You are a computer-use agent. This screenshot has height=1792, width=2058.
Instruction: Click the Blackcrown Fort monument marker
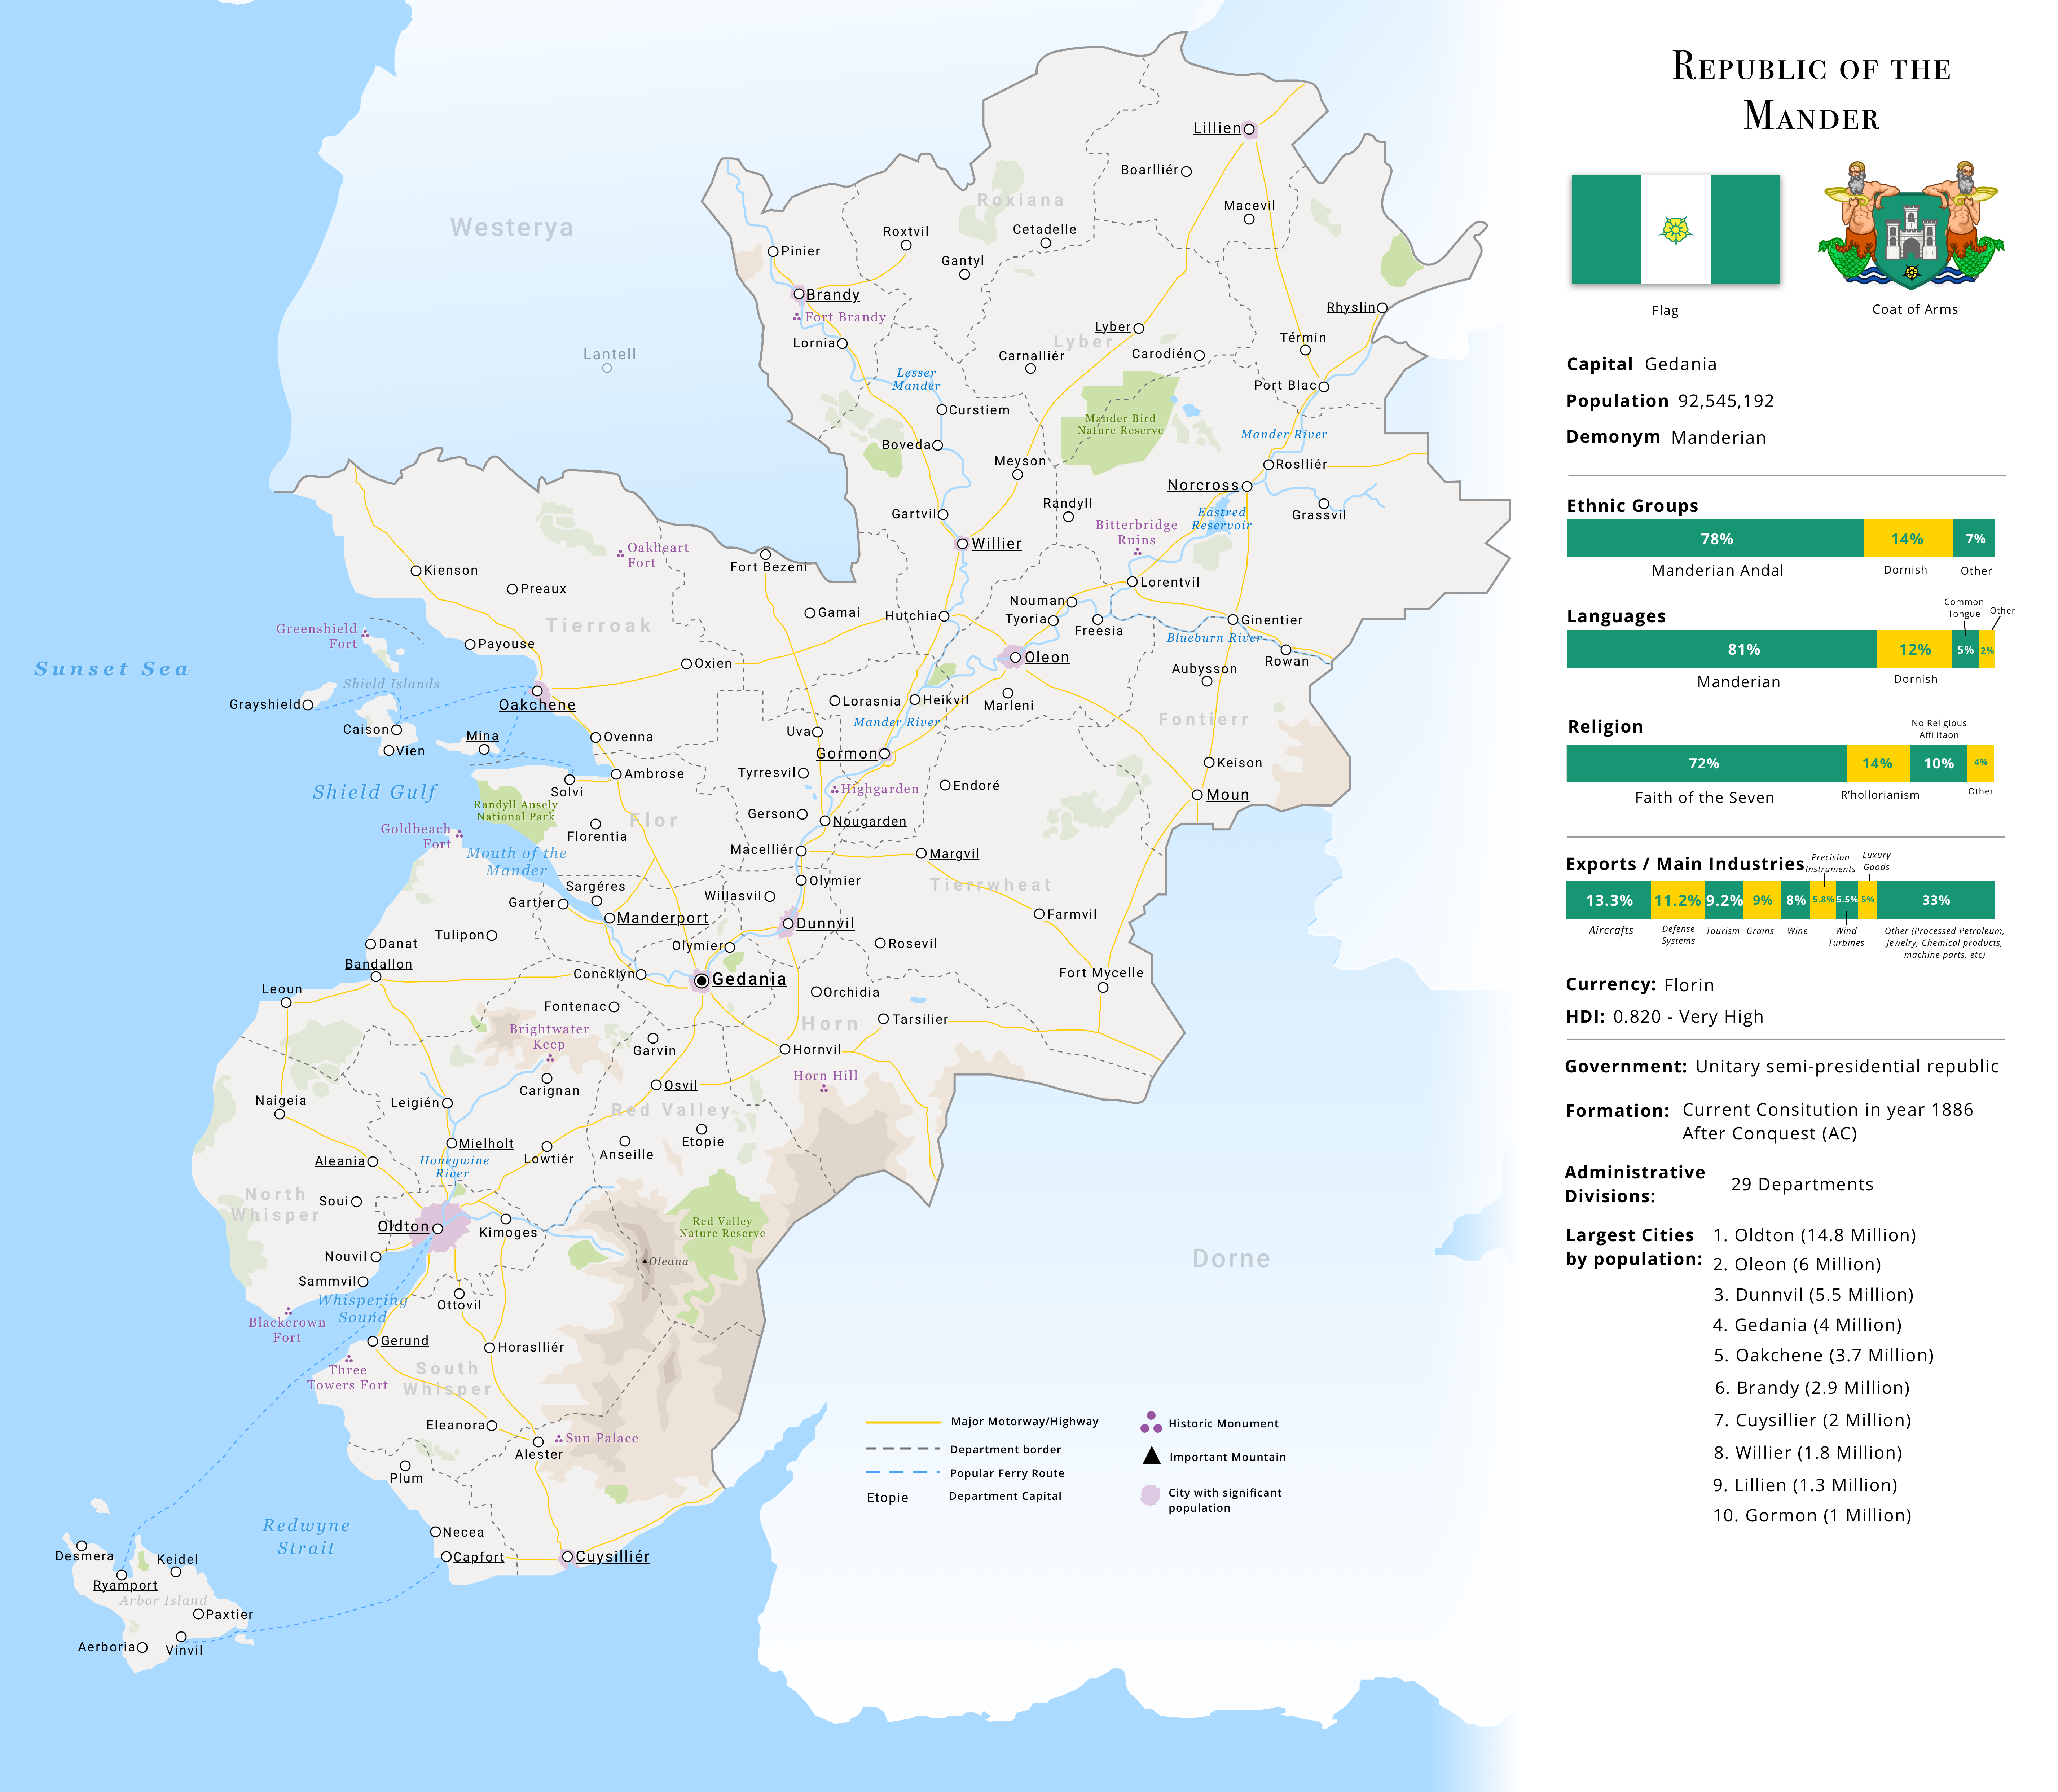(x=288, y=1311)
